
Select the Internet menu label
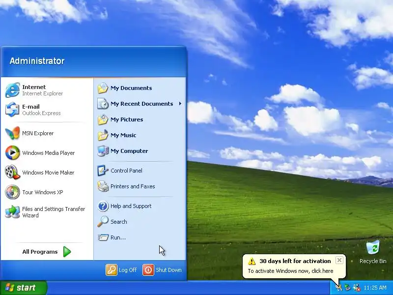[x=34, y=87]
